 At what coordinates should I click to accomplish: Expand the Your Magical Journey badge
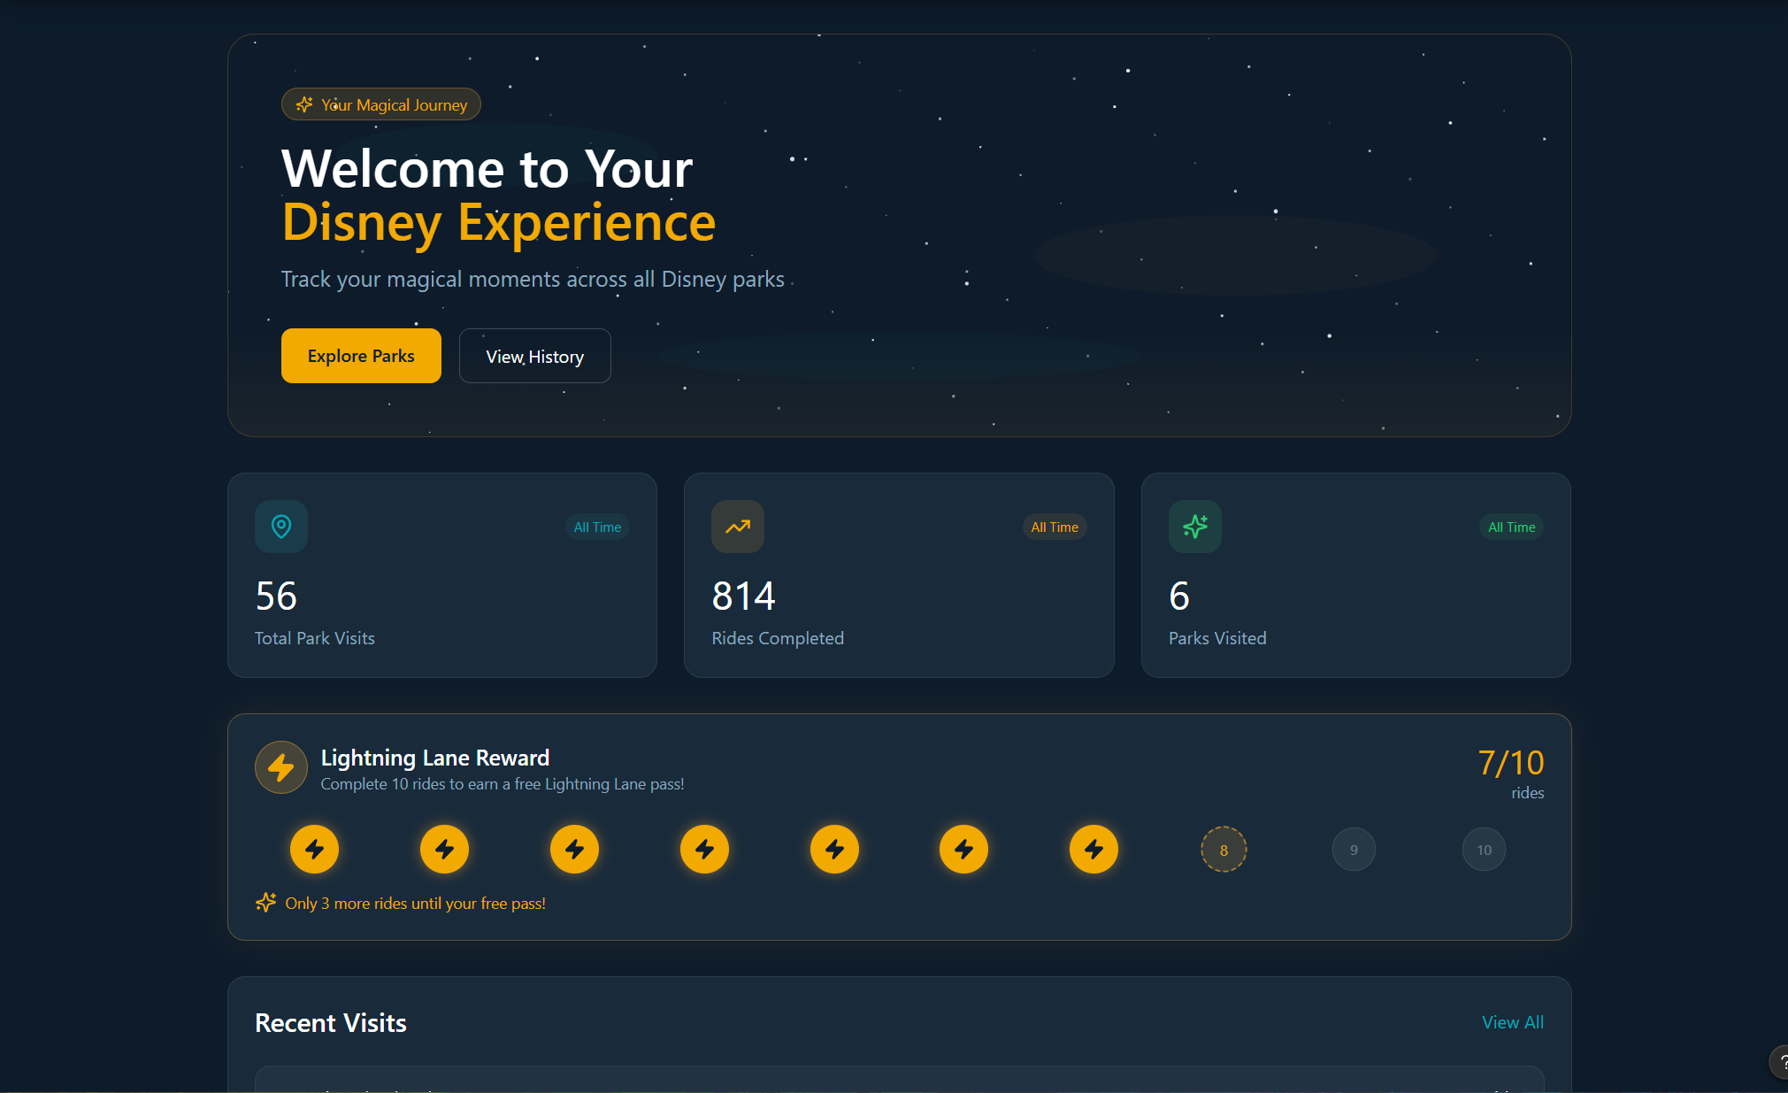coord(380,104)
